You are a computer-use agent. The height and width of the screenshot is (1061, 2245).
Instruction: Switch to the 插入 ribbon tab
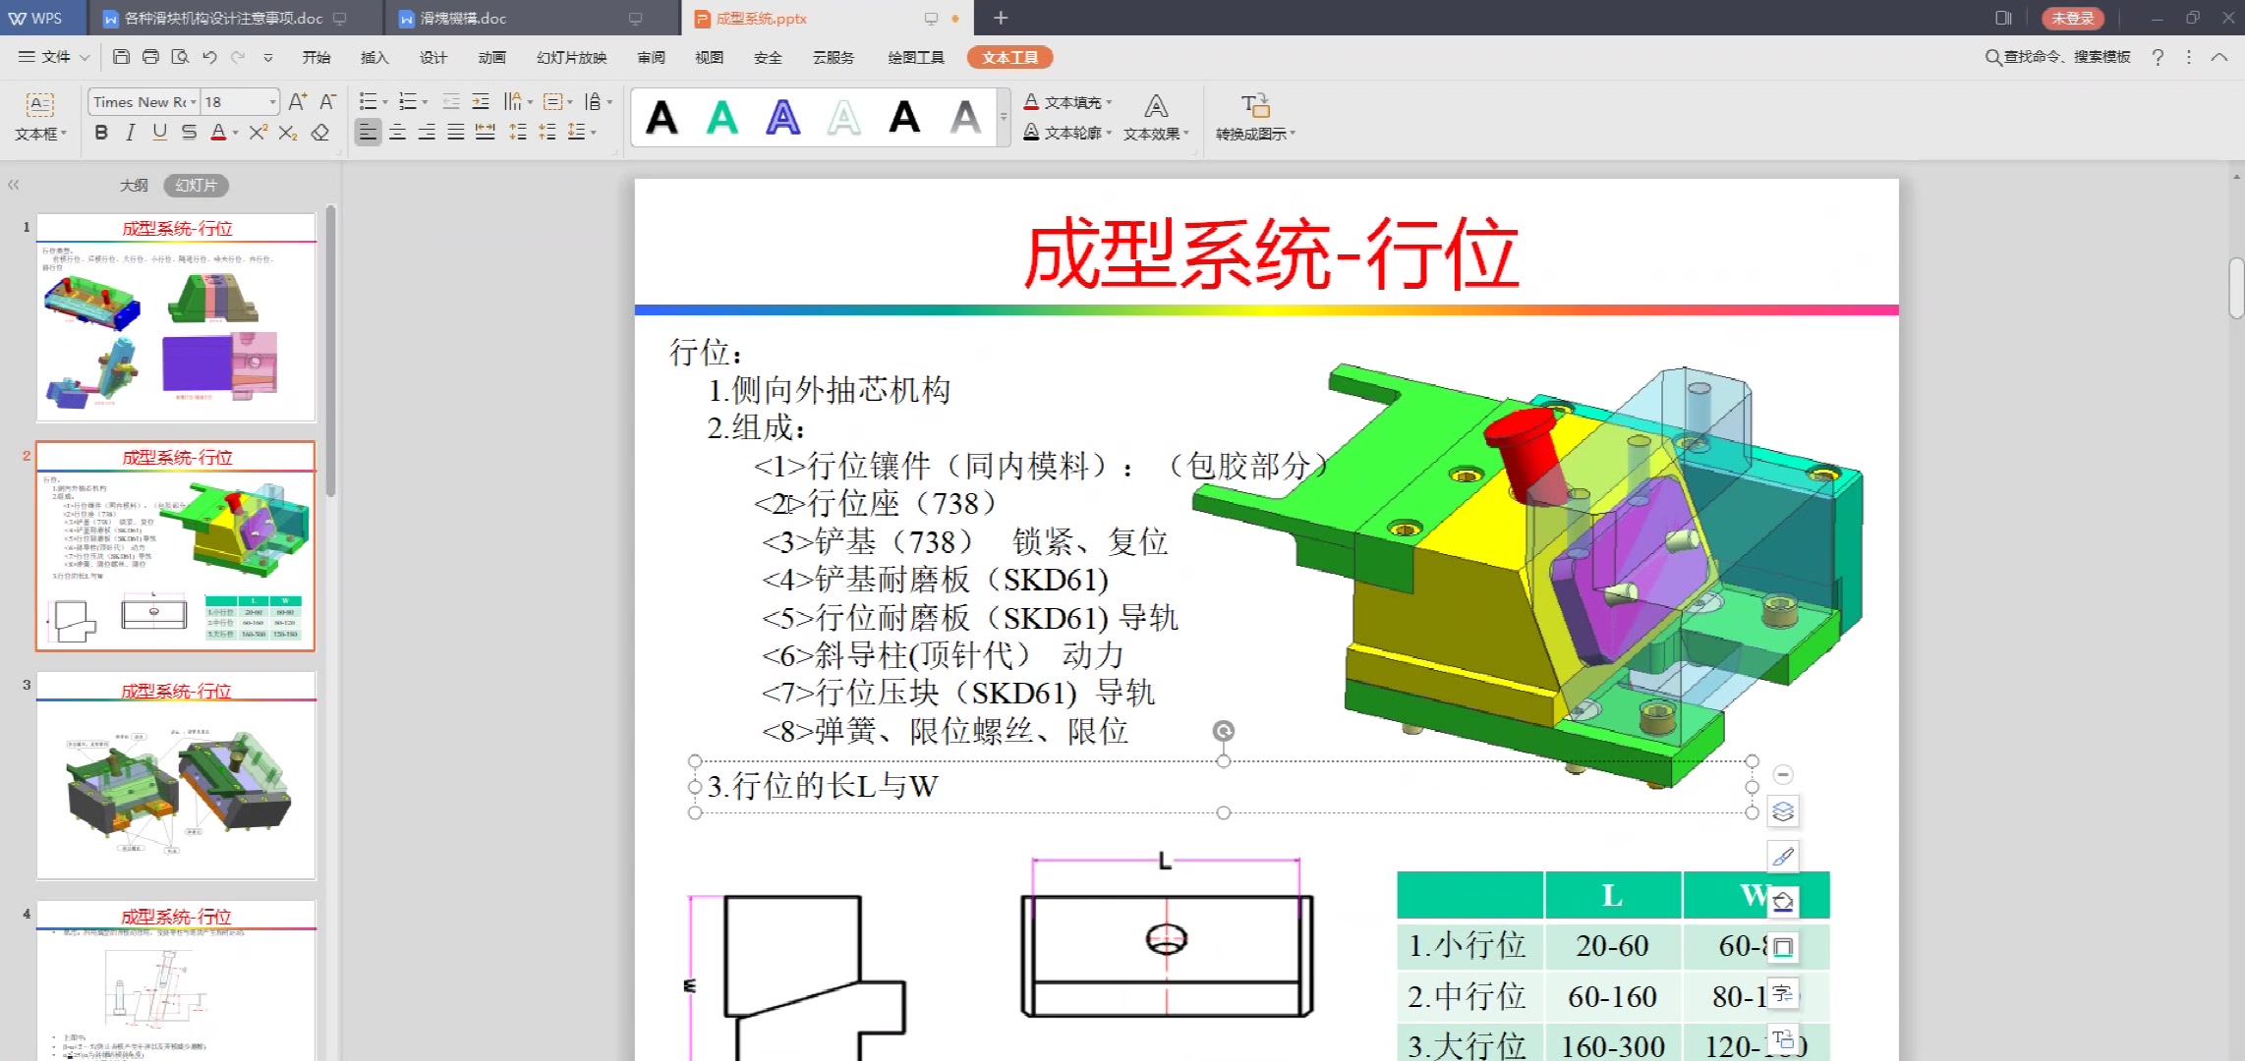(374, 57)
